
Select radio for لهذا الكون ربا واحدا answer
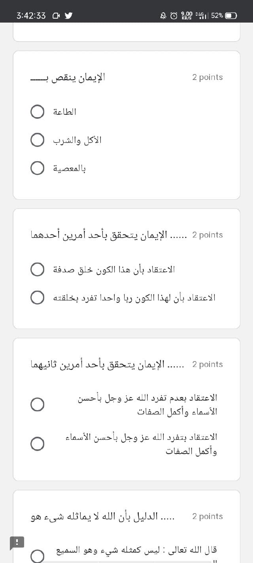[x=38, y=297]
